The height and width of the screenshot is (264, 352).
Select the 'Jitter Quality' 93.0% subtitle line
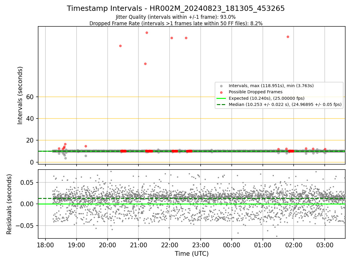176,17
